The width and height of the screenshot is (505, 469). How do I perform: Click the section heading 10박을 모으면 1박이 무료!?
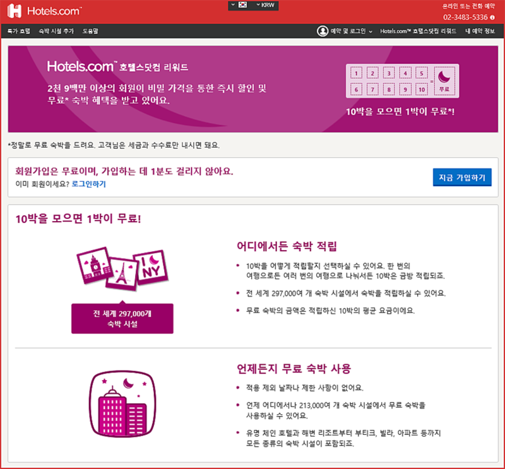78,219
